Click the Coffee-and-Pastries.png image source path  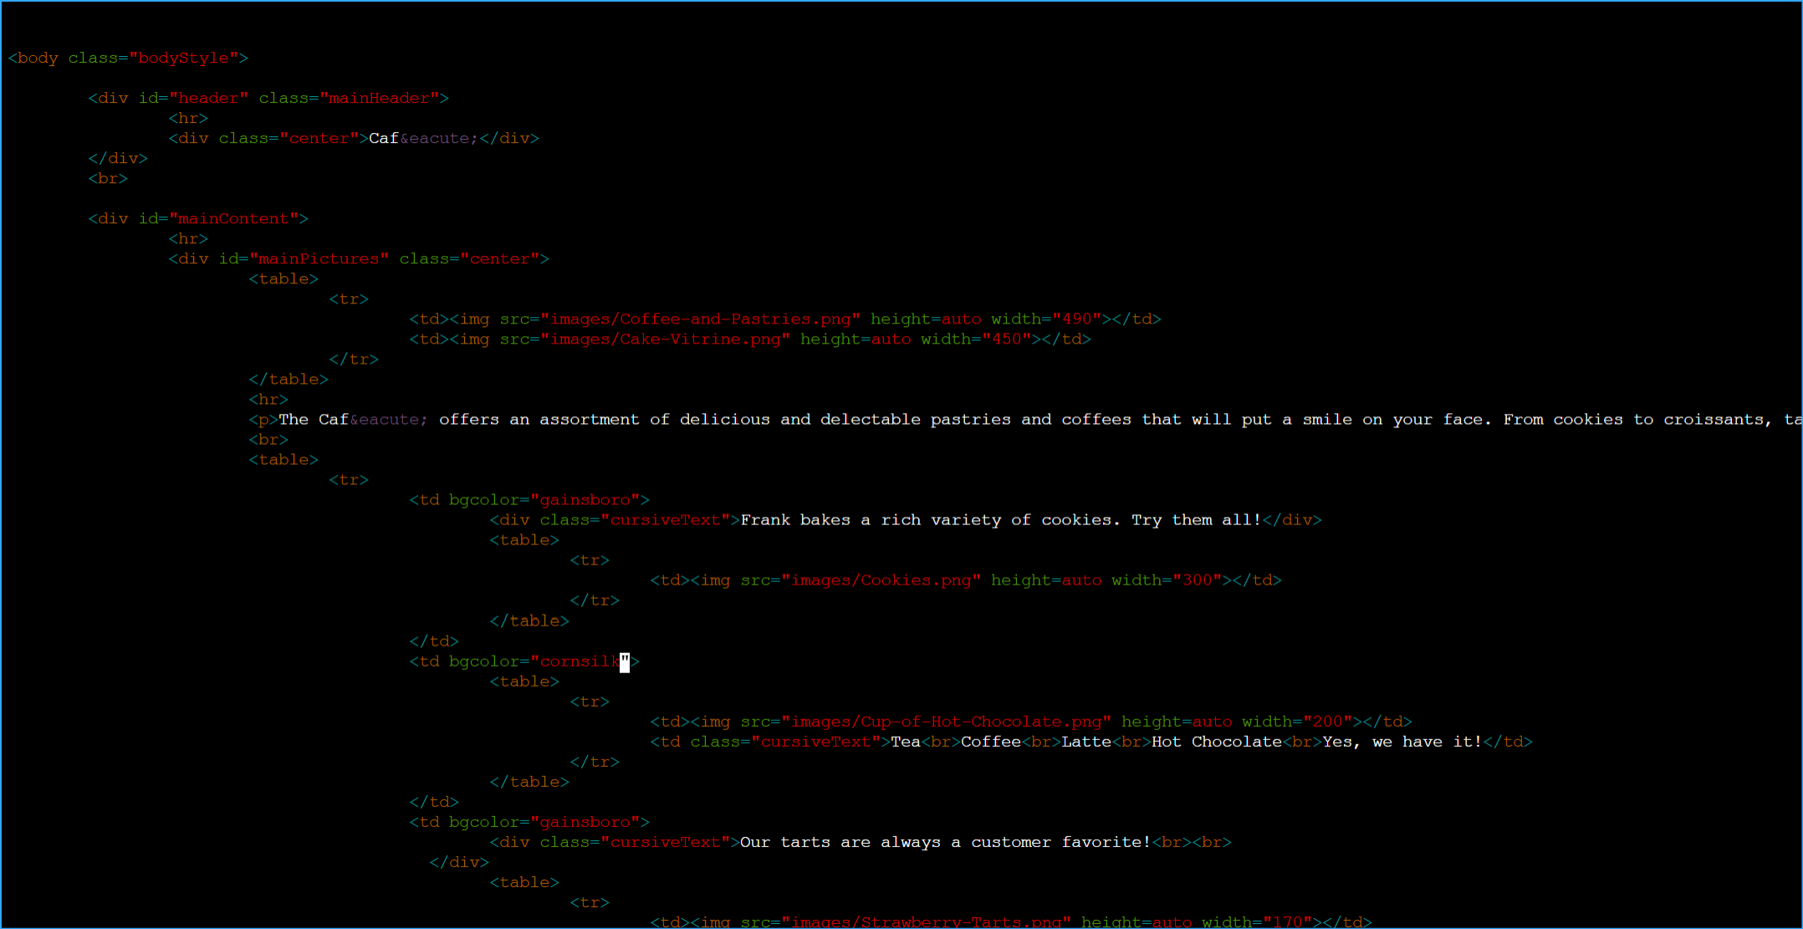pos(701,319)
